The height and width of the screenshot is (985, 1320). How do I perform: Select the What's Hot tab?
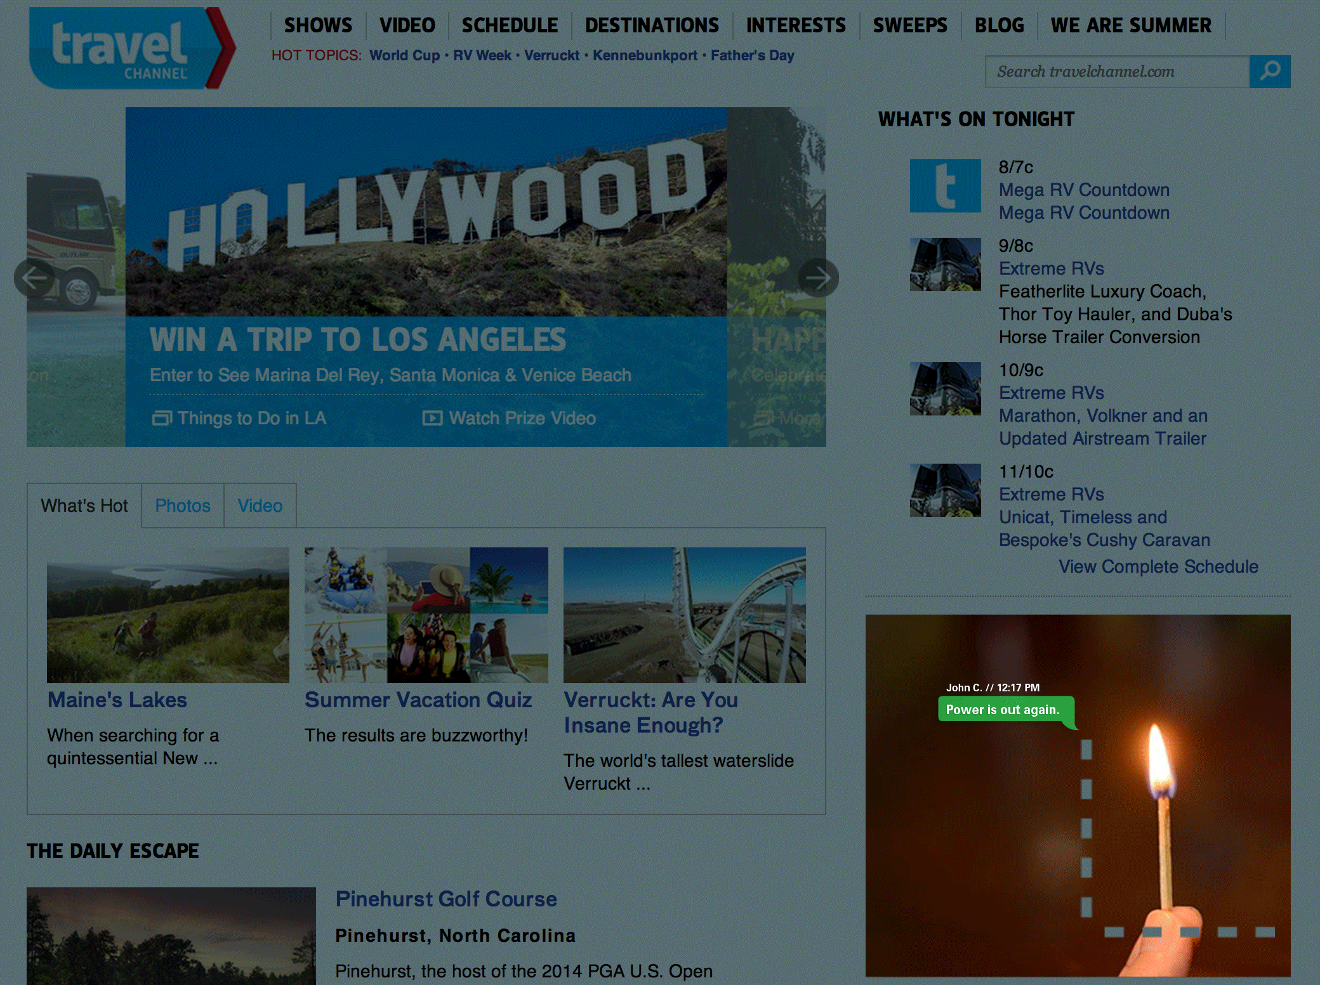pyautogui.click(x=84, y=506)
